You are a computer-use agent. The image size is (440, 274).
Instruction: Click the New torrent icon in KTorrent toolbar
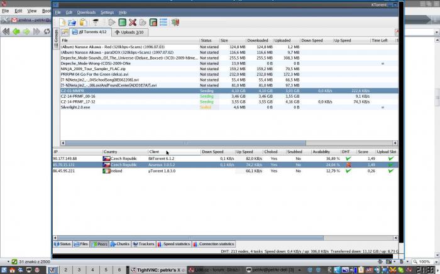click(x=62, y=23)
